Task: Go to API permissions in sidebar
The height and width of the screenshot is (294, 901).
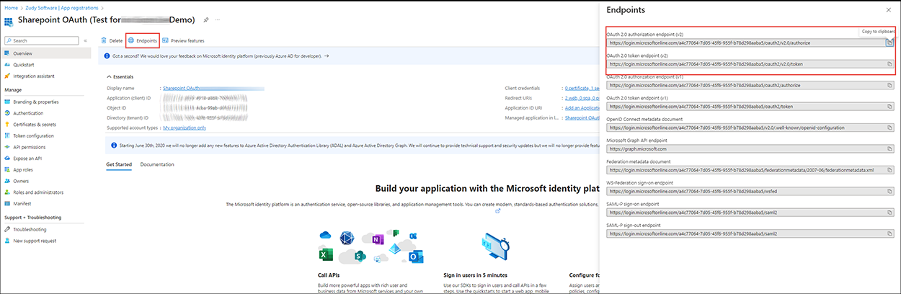Action: pyautogui.click(x=30, y=147)
